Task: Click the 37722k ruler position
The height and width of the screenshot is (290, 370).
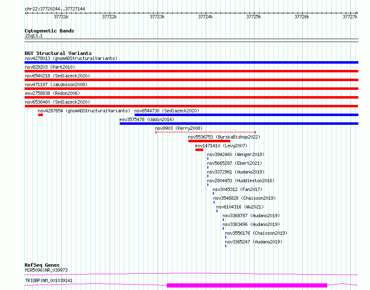Action: coord(109,17)
